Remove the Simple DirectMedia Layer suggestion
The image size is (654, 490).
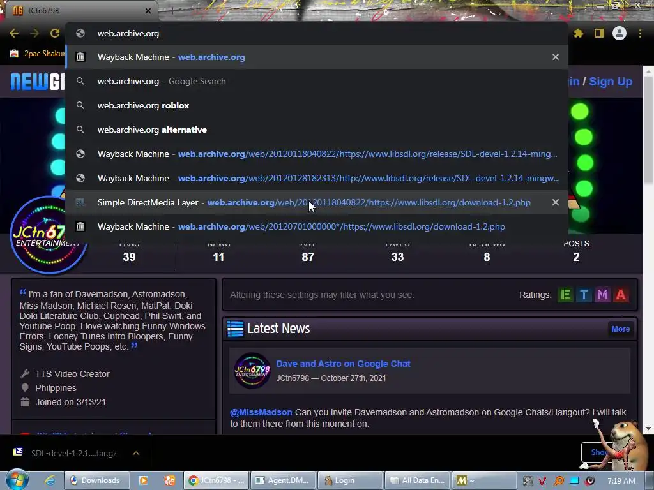556,202
